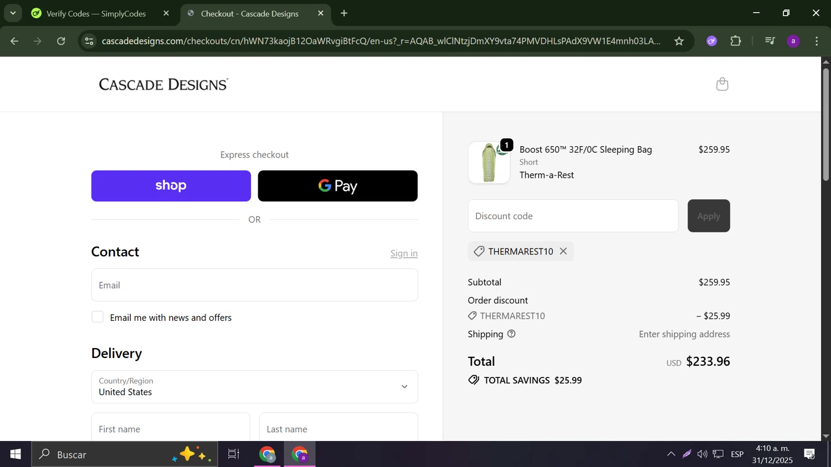Focus the Last name field
Screen dimensions: 831x467
(338, 428)
